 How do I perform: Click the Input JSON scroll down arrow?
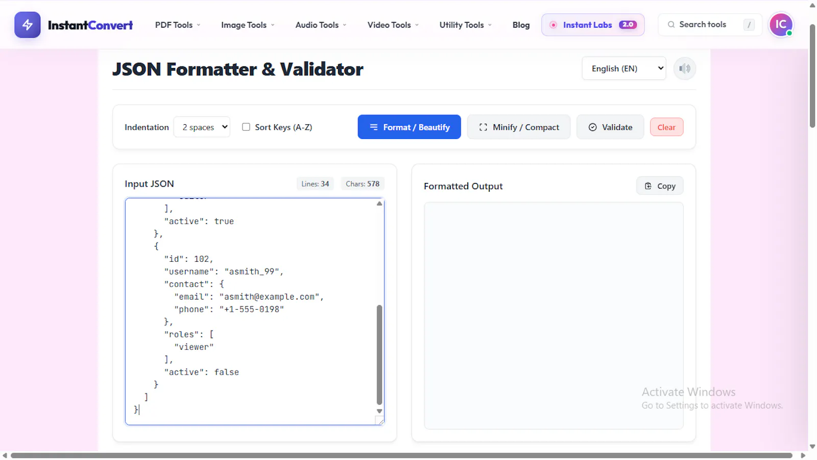tap(379, 411)
